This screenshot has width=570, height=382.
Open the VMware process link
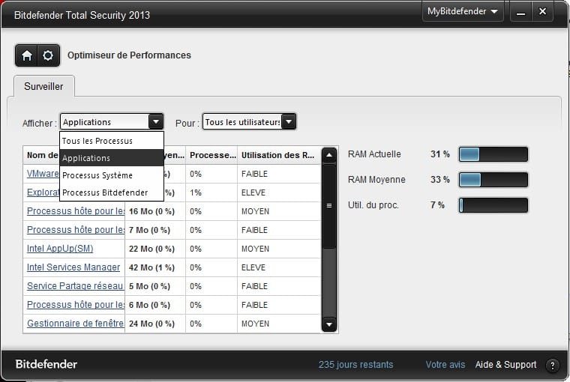(x=43, y=174)
